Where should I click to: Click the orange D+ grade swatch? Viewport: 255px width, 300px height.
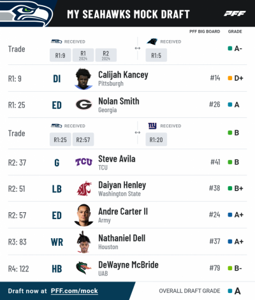(229, 78)
